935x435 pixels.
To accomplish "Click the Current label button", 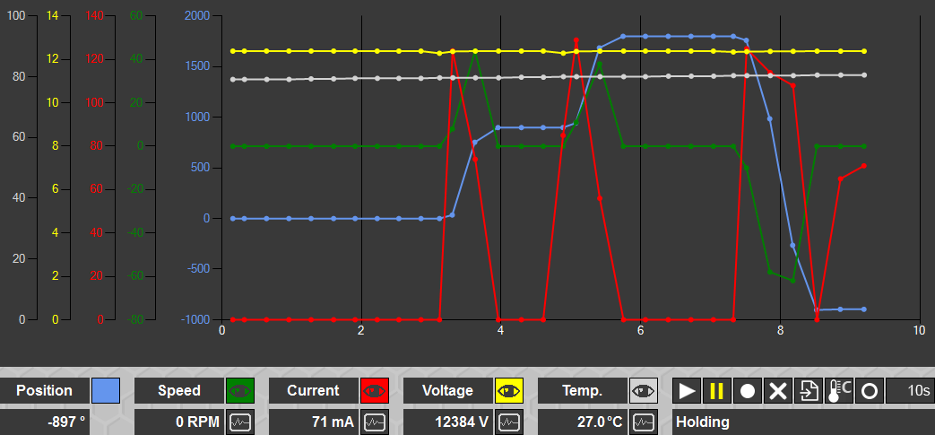I will tap(313, 391).
